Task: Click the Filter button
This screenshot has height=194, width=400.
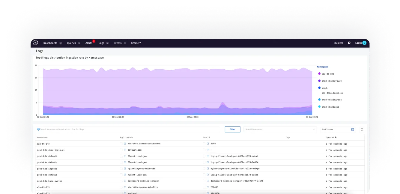Action: [x=232, y=129]
